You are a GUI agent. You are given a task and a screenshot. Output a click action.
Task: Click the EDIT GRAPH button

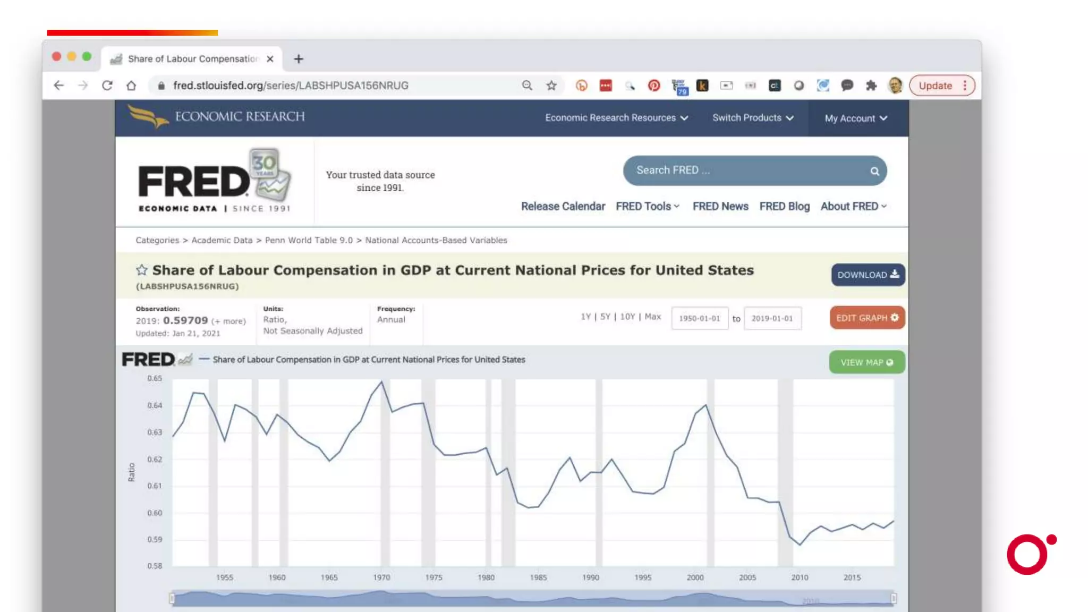(867, 318)
